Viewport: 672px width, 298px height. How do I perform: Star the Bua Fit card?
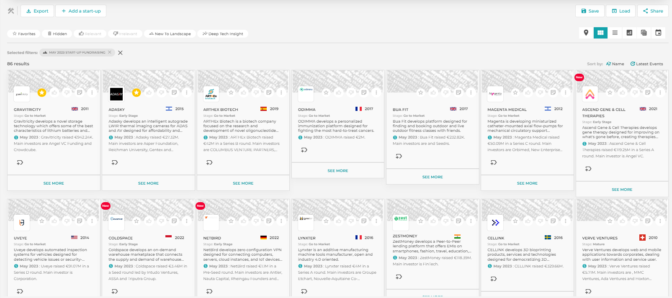click(x=421, y=92)
